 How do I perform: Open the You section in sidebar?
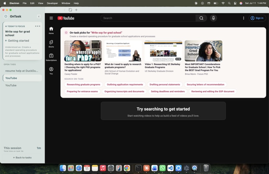click(51, 71)
